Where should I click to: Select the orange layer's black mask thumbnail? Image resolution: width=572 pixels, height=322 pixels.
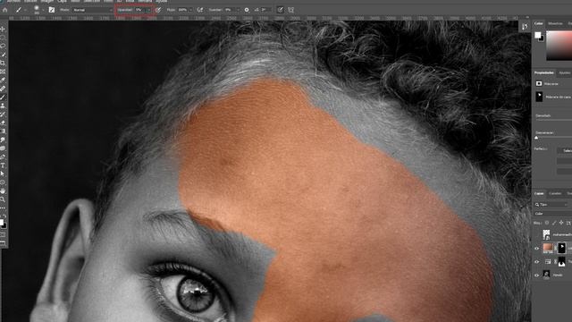tap(562, 248)
